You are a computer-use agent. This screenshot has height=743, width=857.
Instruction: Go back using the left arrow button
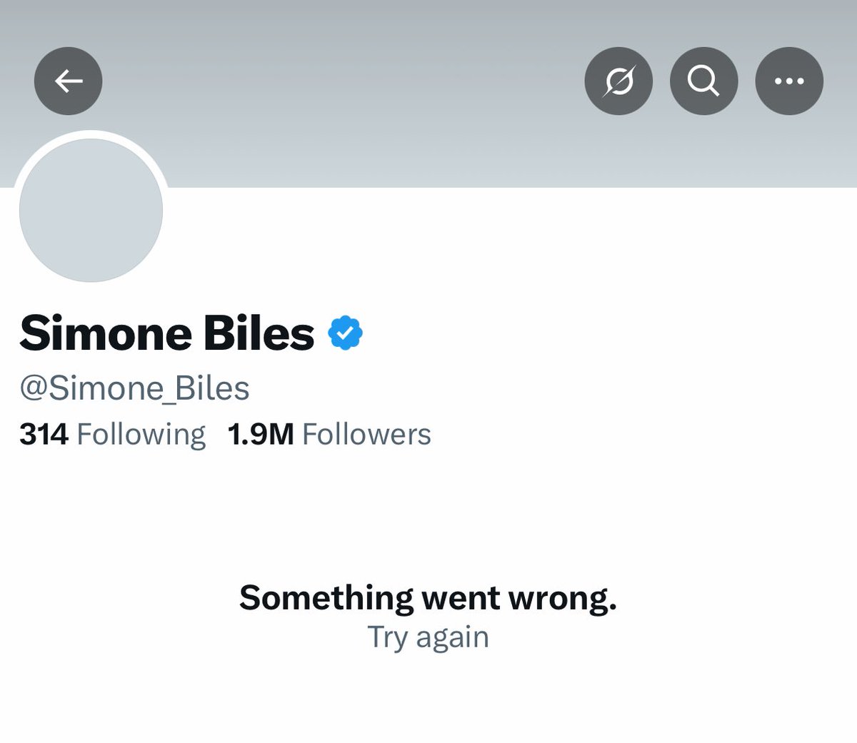click(69, 81)
